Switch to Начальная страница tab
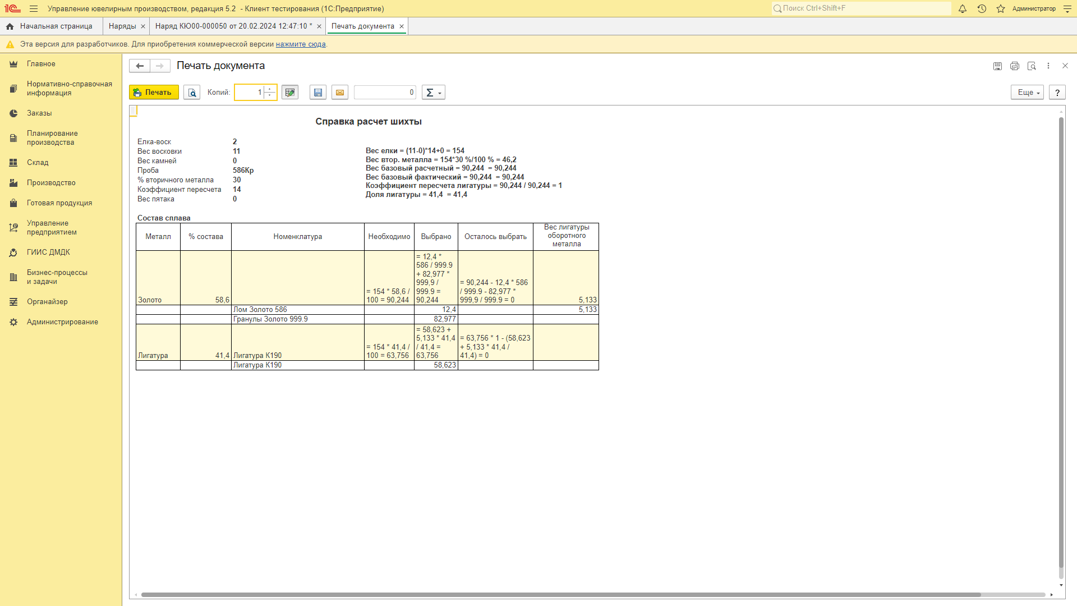This screenshot has height=606, width=1077. (50, 26)
